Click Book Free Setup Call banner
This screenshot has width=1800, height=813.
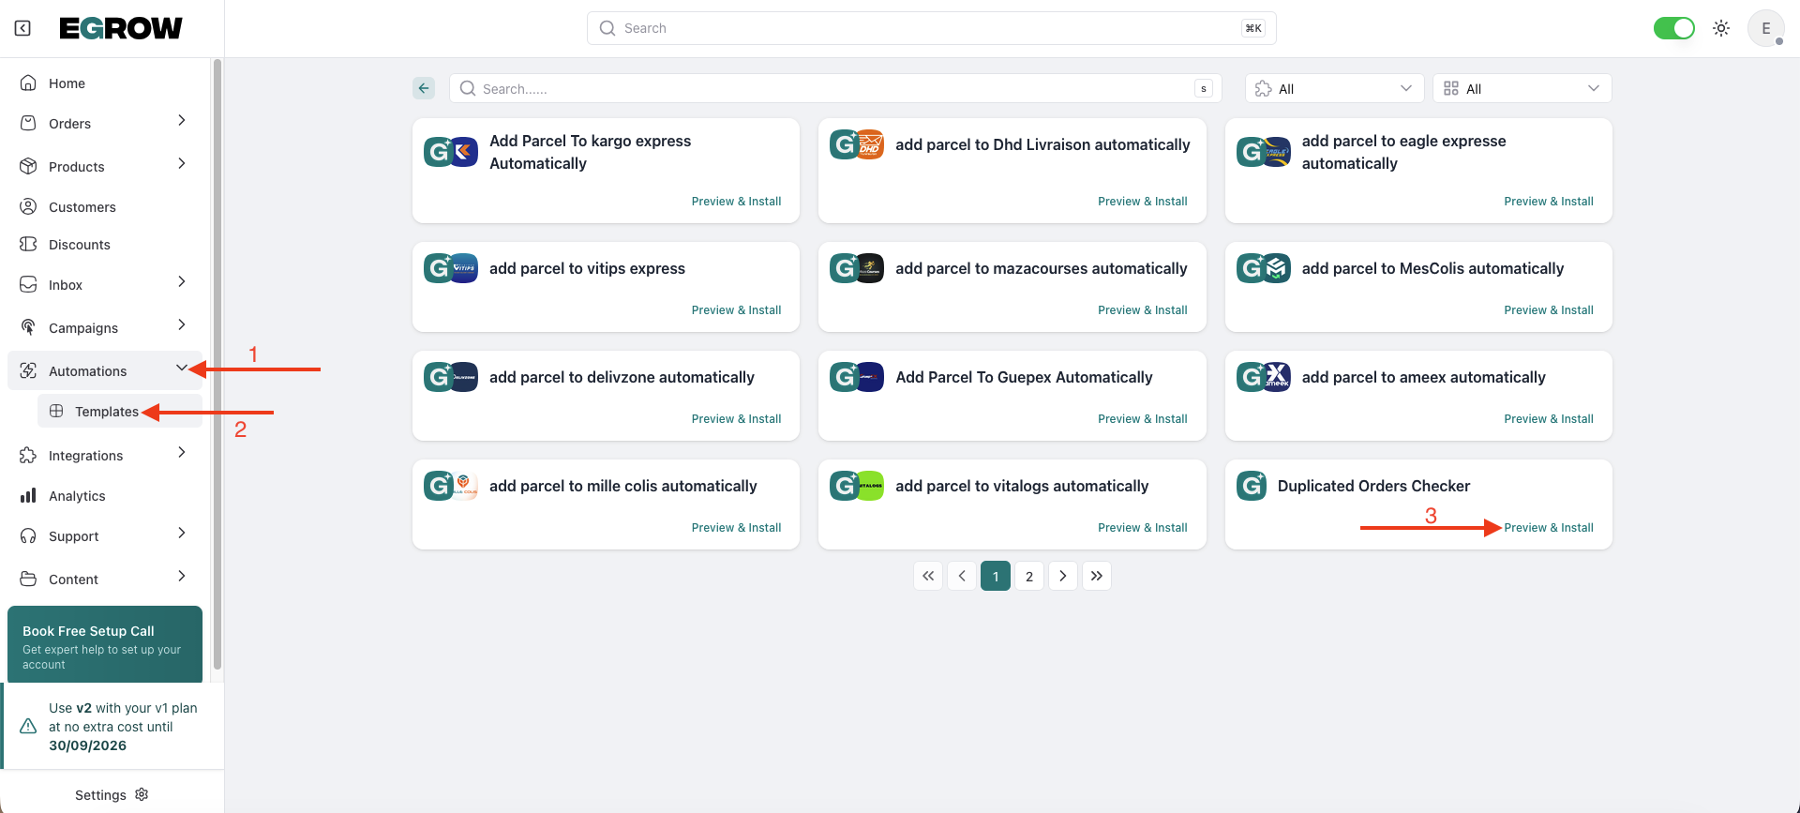tap(105, 645)
